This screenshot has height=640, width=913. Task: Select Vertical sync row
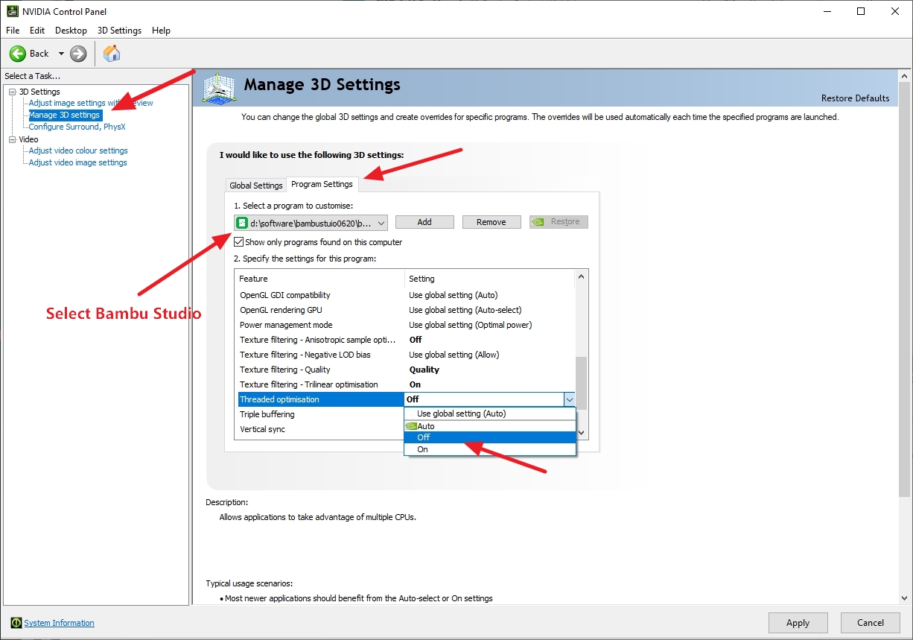point(320,429)
